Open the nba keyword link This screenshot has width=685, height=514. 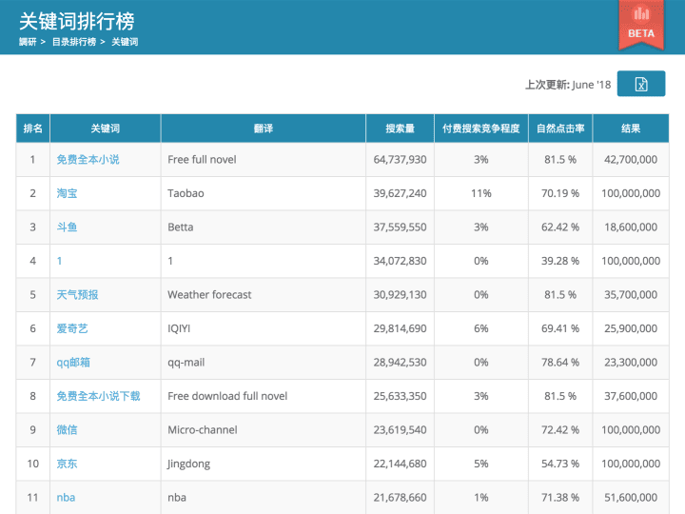(x=66, y=498)
